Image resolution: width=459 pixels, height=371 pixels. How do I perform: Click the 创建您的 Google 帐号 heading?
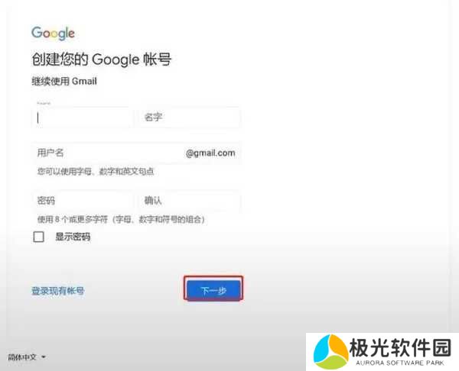click(102, 60)
